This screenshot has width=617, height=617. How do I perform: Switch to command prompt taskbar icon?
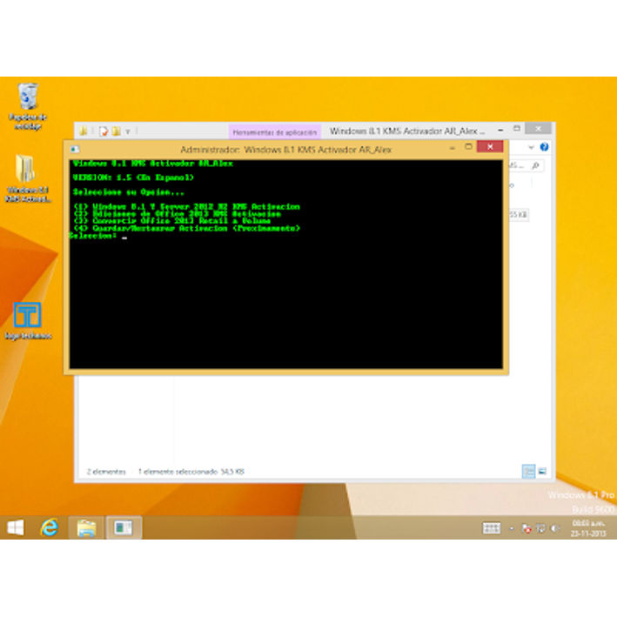click(x=124, y=527)
